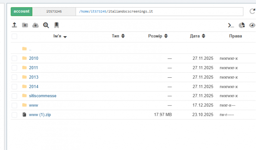Click the folder icon of the 2013 row
256x150 pixels.
pyautogui.click(x=24, y=77)
